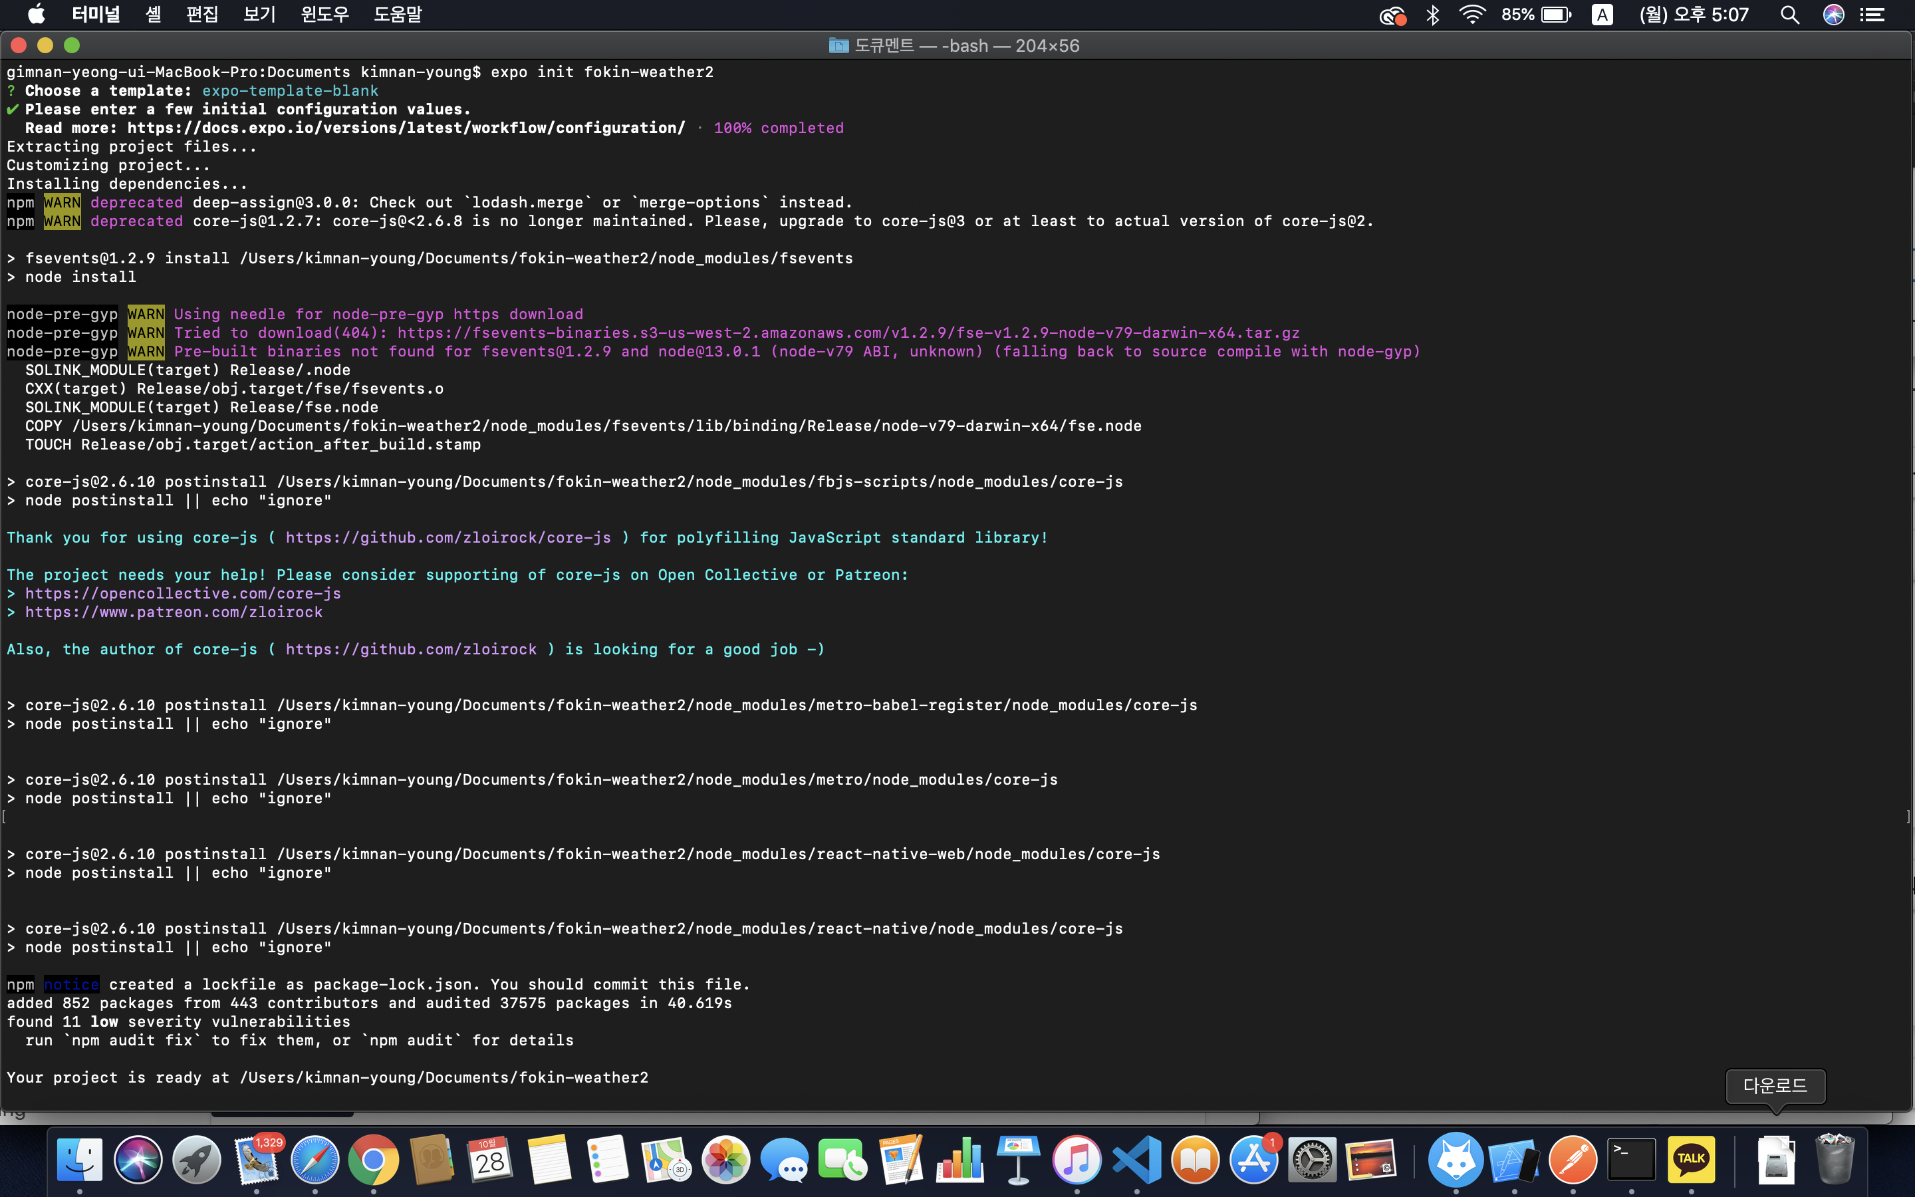Launch Google Chrome from the dock
The image size is (1915, 1197).
coord(374,1160)
